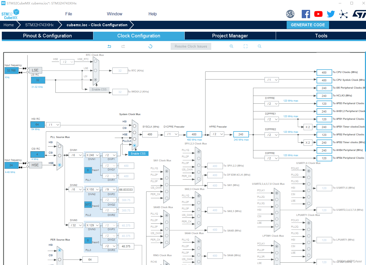This screenshot has width=366, height=265.
Task: Switch to Tools tab
Action: pyautogui.click(x=321, y=36)
